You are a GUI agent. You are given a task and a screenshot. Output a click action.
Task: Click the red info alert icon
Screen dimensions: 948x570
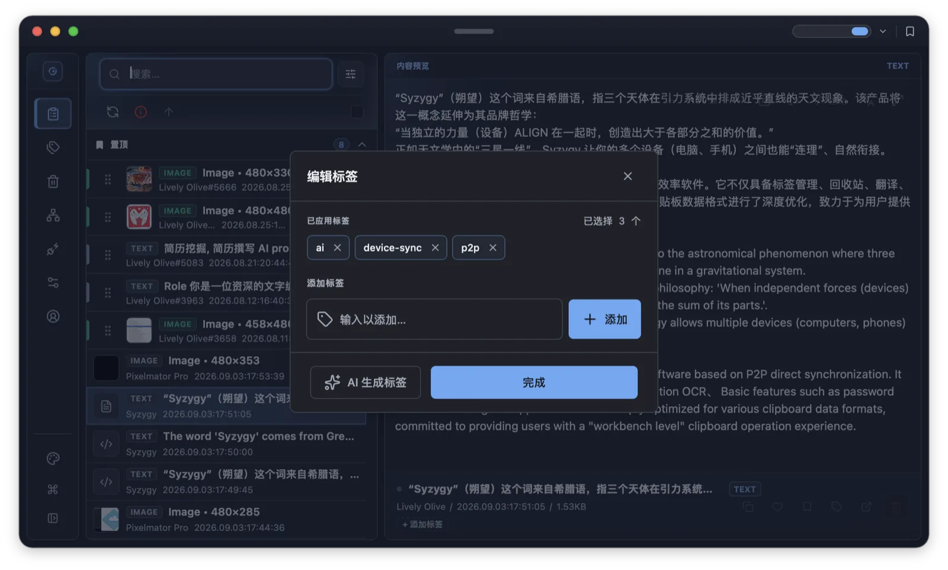click(x=140, y=112)
